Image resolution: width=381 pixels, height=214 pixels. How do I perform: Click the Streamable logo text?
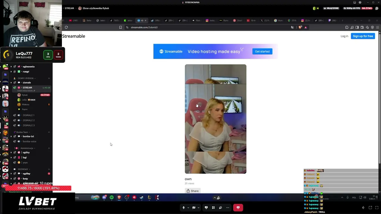pyautogui.click(x=74, y=36)
